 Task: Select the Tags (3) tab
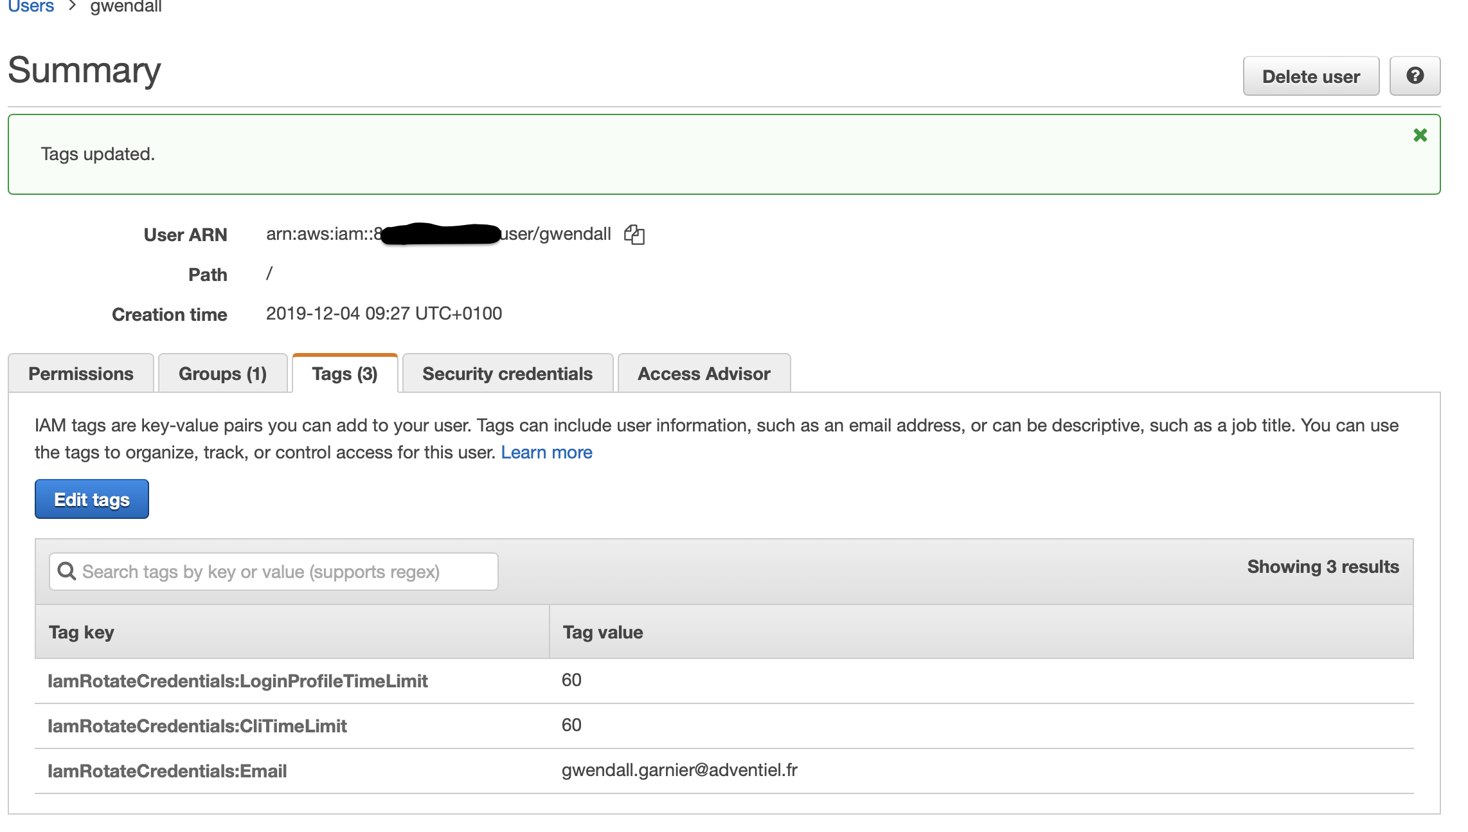click(x=345, y=374)
